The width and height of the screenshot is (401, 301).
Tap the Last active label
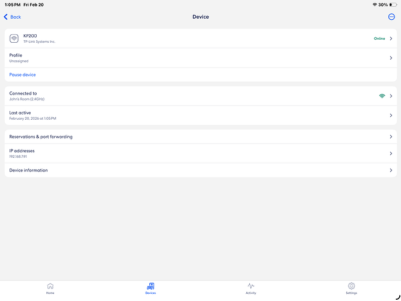(x=20, y=113)
